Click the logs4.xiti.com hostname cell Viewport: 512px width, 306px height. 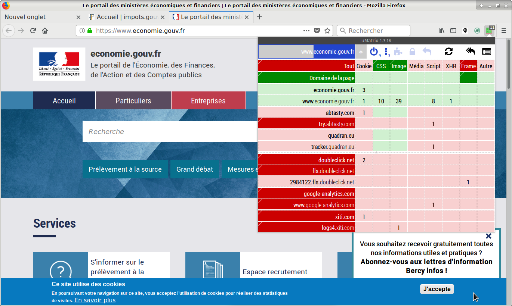[x=306, y=227]
